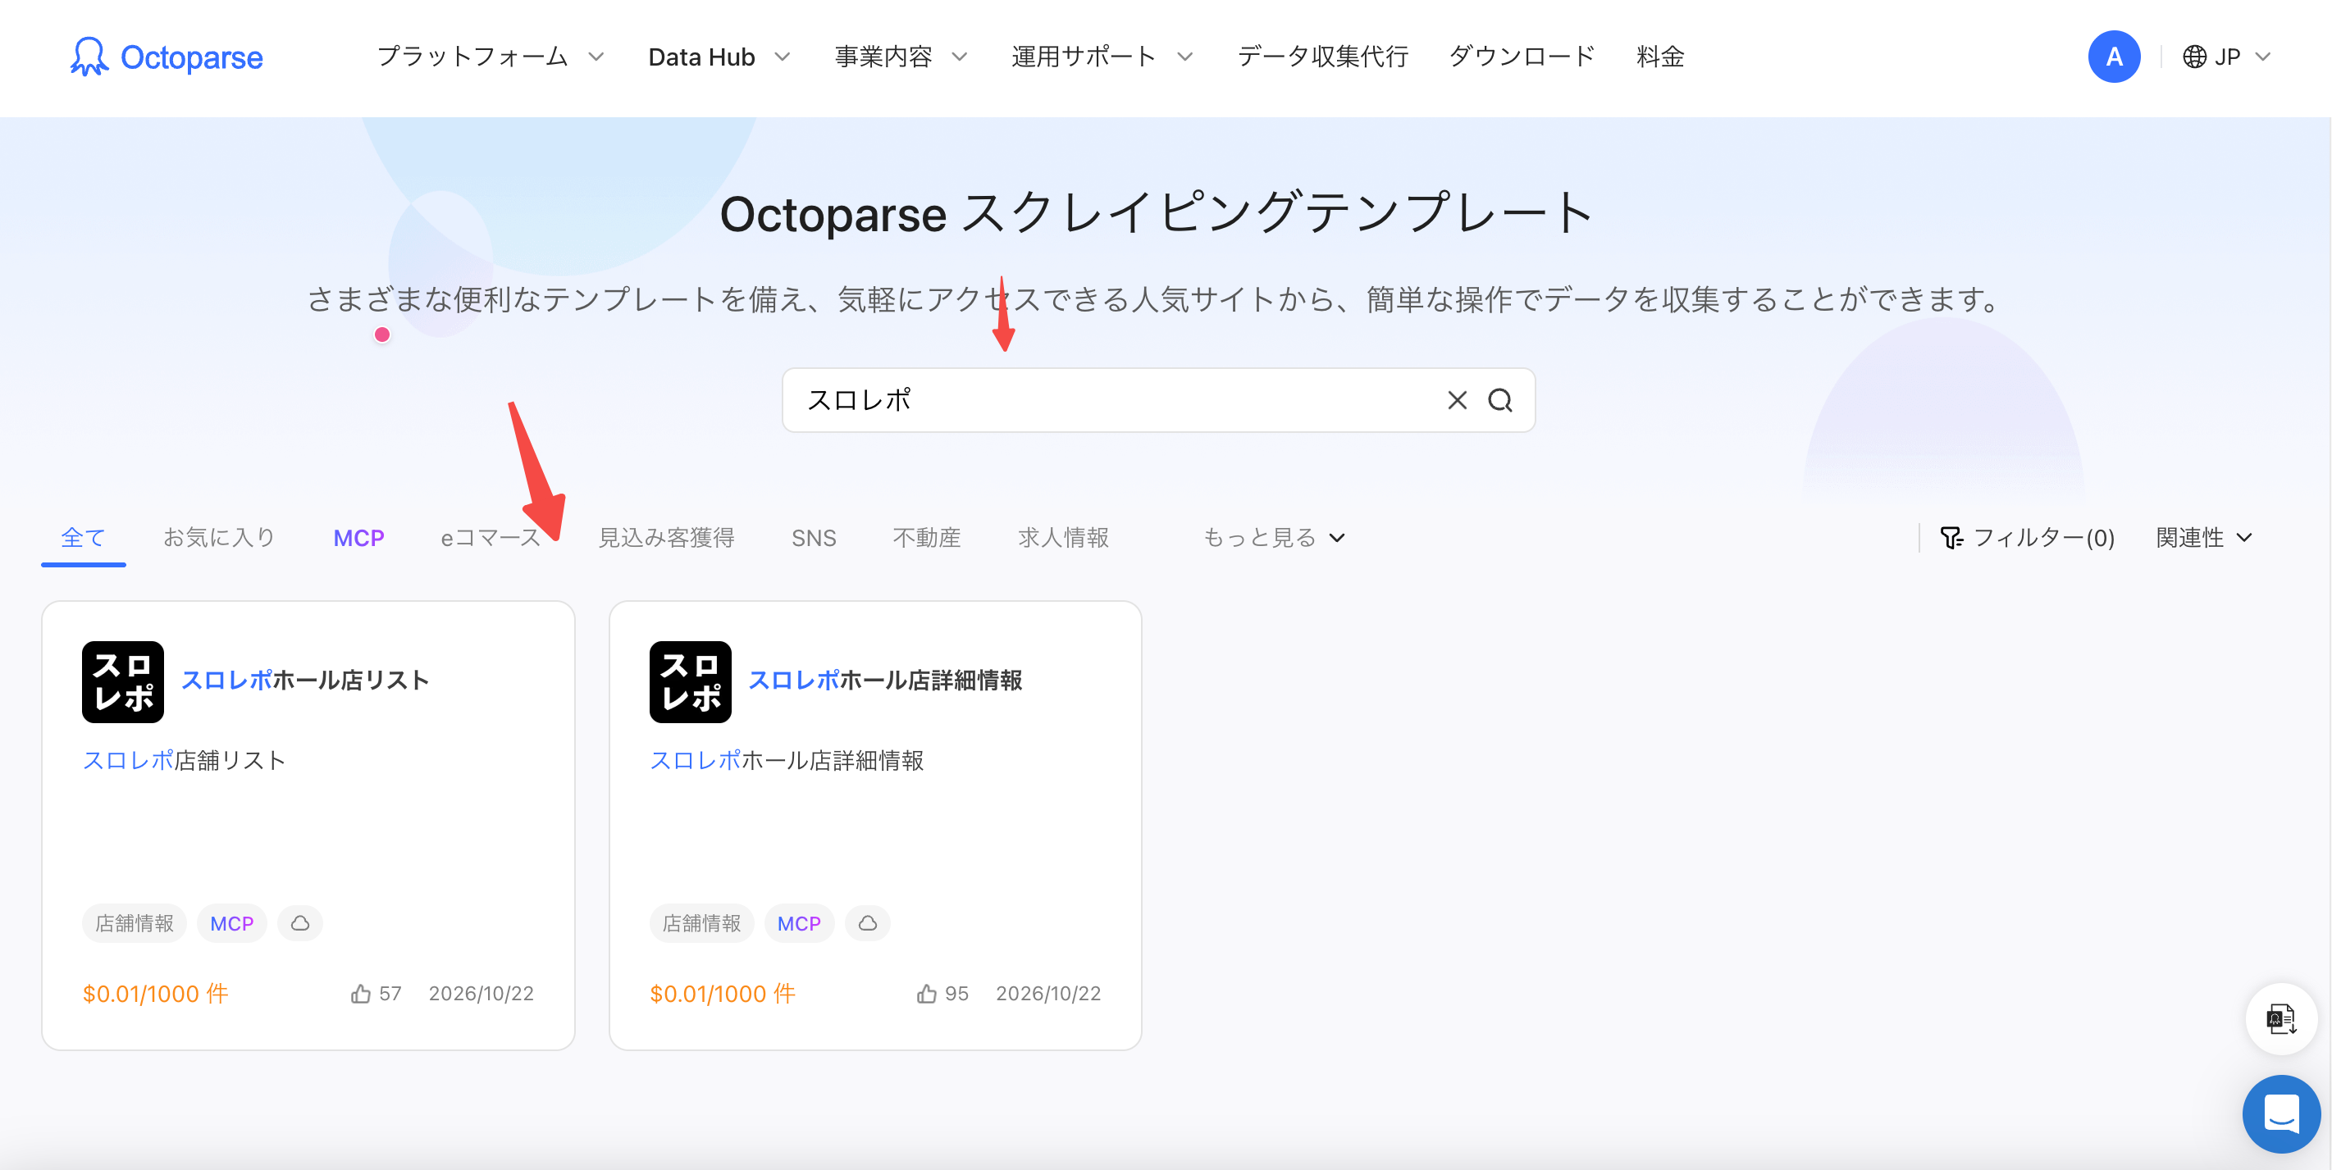Screen dimensions: 2332x1170
Task: Click 店舗情報 tag on スロレポホール店詳細情報 card
Action: click(x=701, y=923)
